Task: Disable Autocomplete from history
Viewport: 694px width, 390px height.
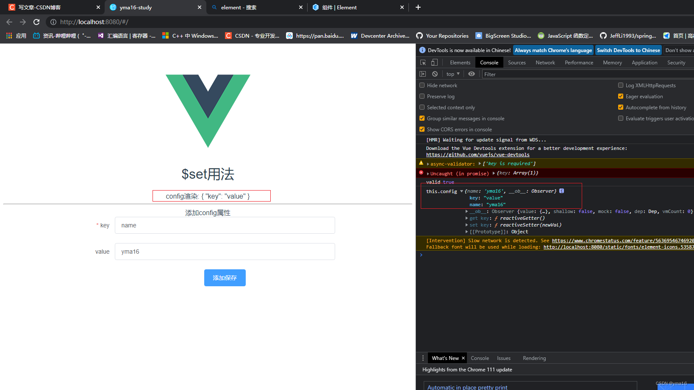Action: click(x=621, y=107)
